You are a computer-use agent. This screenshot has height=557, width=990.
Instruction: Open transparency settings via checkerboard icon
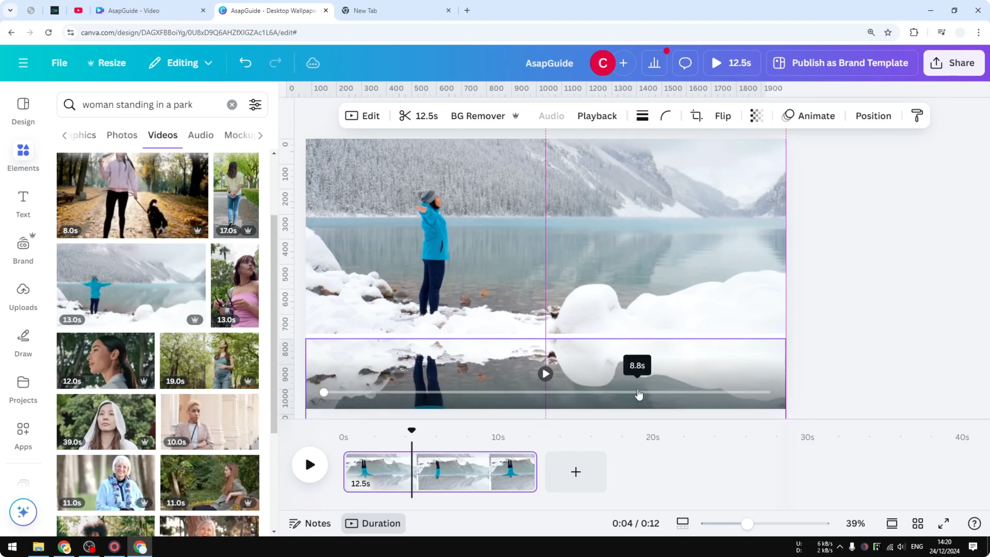[756, 115]
